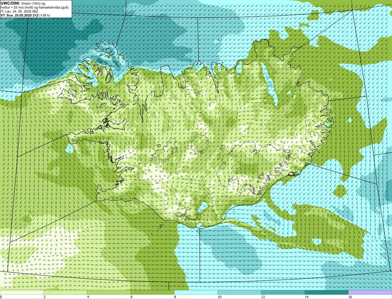
Task: Click the 4–6 m/s green legend swatch
Action: point(109,293)
